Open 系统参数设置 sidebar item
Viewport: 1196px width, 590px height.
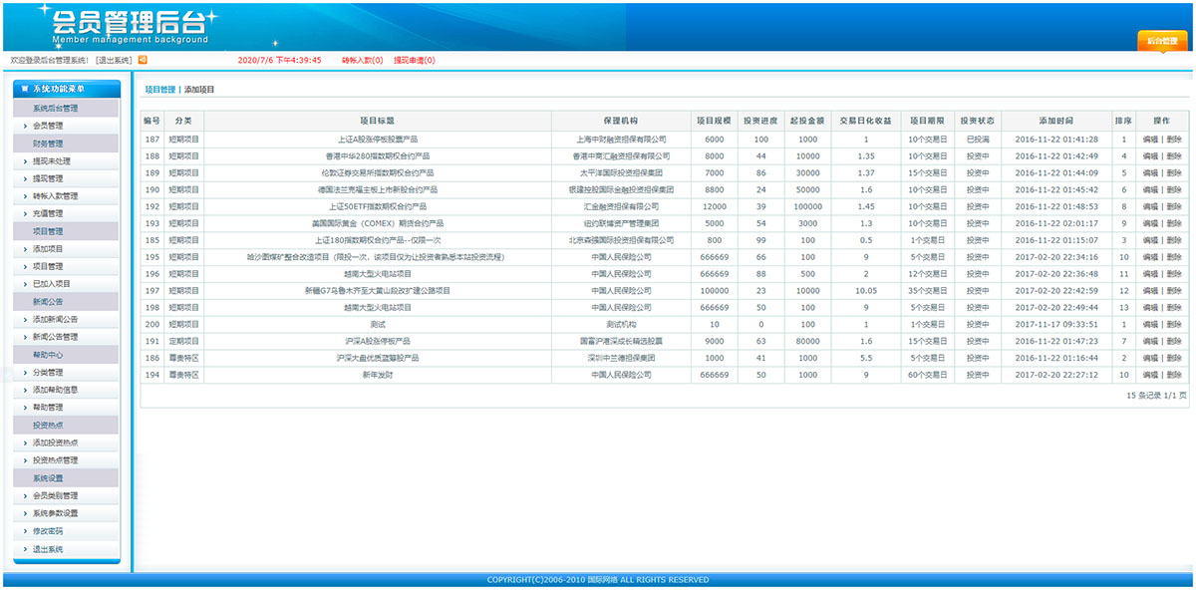click(55, 513)
